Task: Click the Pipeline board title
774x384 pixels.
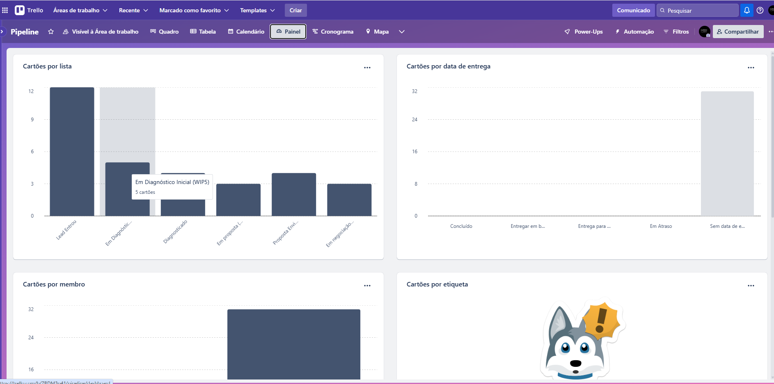Action: (x=25, y=32)
